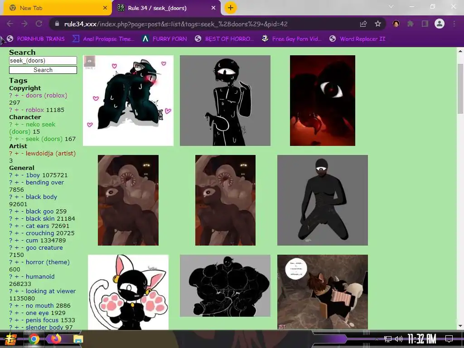View site information via the lock icon

[57, 24]
